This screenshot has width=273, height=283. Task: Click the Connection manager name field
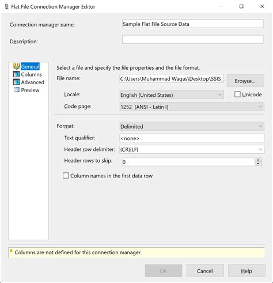(192, 24)
